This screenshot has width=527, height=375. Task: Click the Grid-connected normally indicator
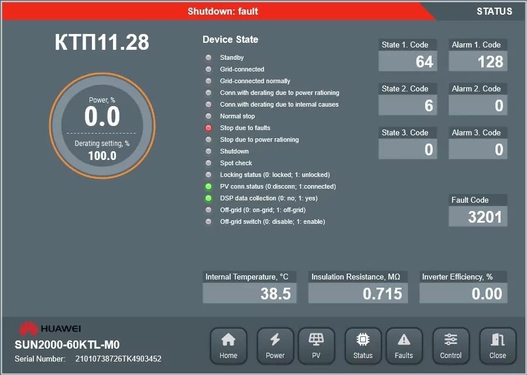(208, 81)
